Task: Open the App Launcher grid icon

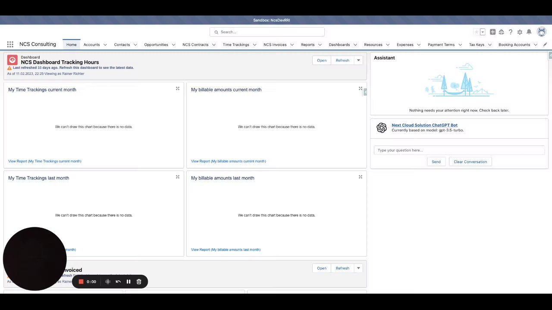Action: pos(10,44)
